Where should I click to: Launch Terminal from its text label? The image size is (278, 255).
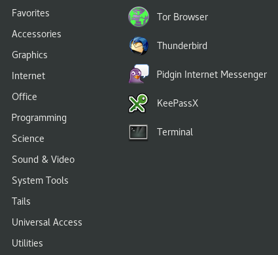click(x=175, y=132)
